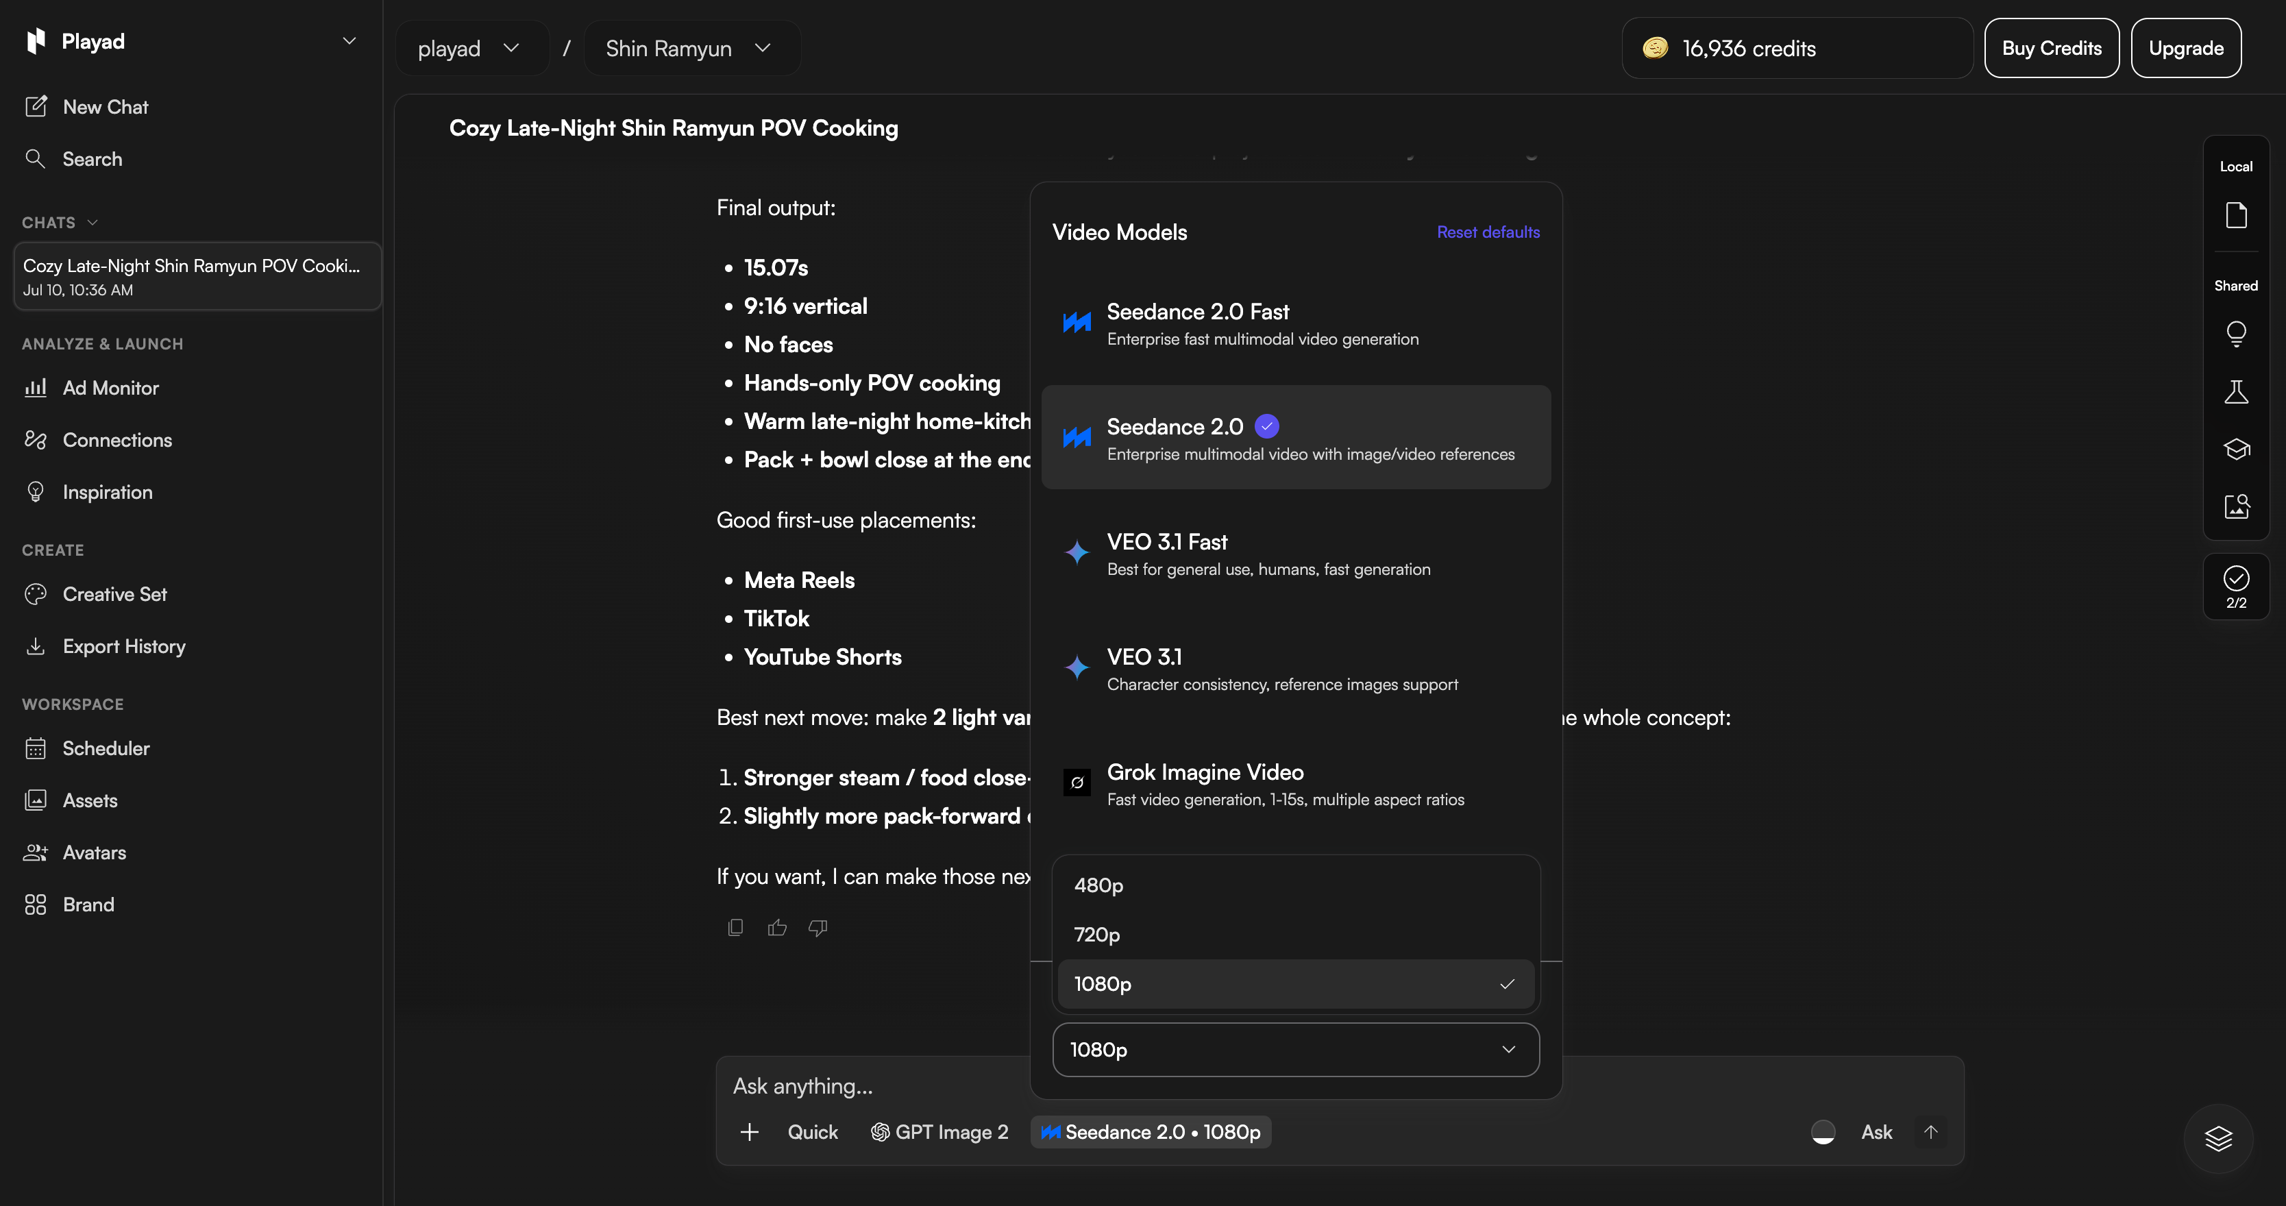Collapse the CHATS section
The image size is (2286, 1206).
[x=60, y=223]
